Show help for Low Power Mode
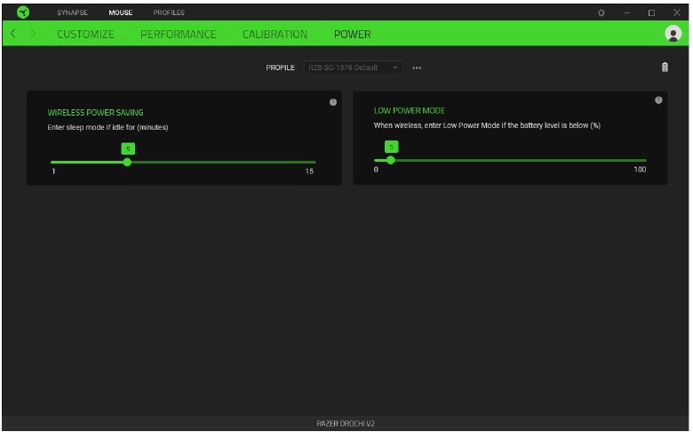This screenshot has height=432, width=693. [658, 100]
